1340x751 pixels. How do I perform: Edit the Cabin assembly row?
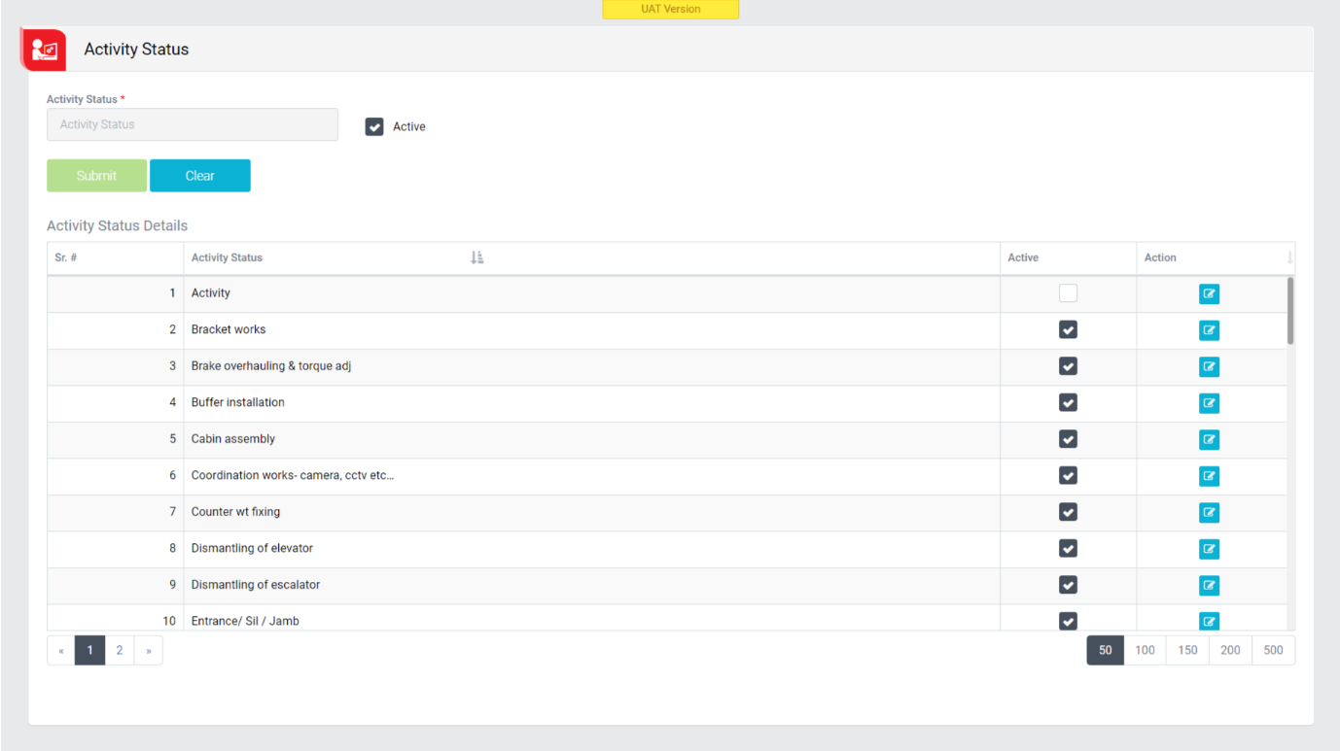(x=1209, y=439)
